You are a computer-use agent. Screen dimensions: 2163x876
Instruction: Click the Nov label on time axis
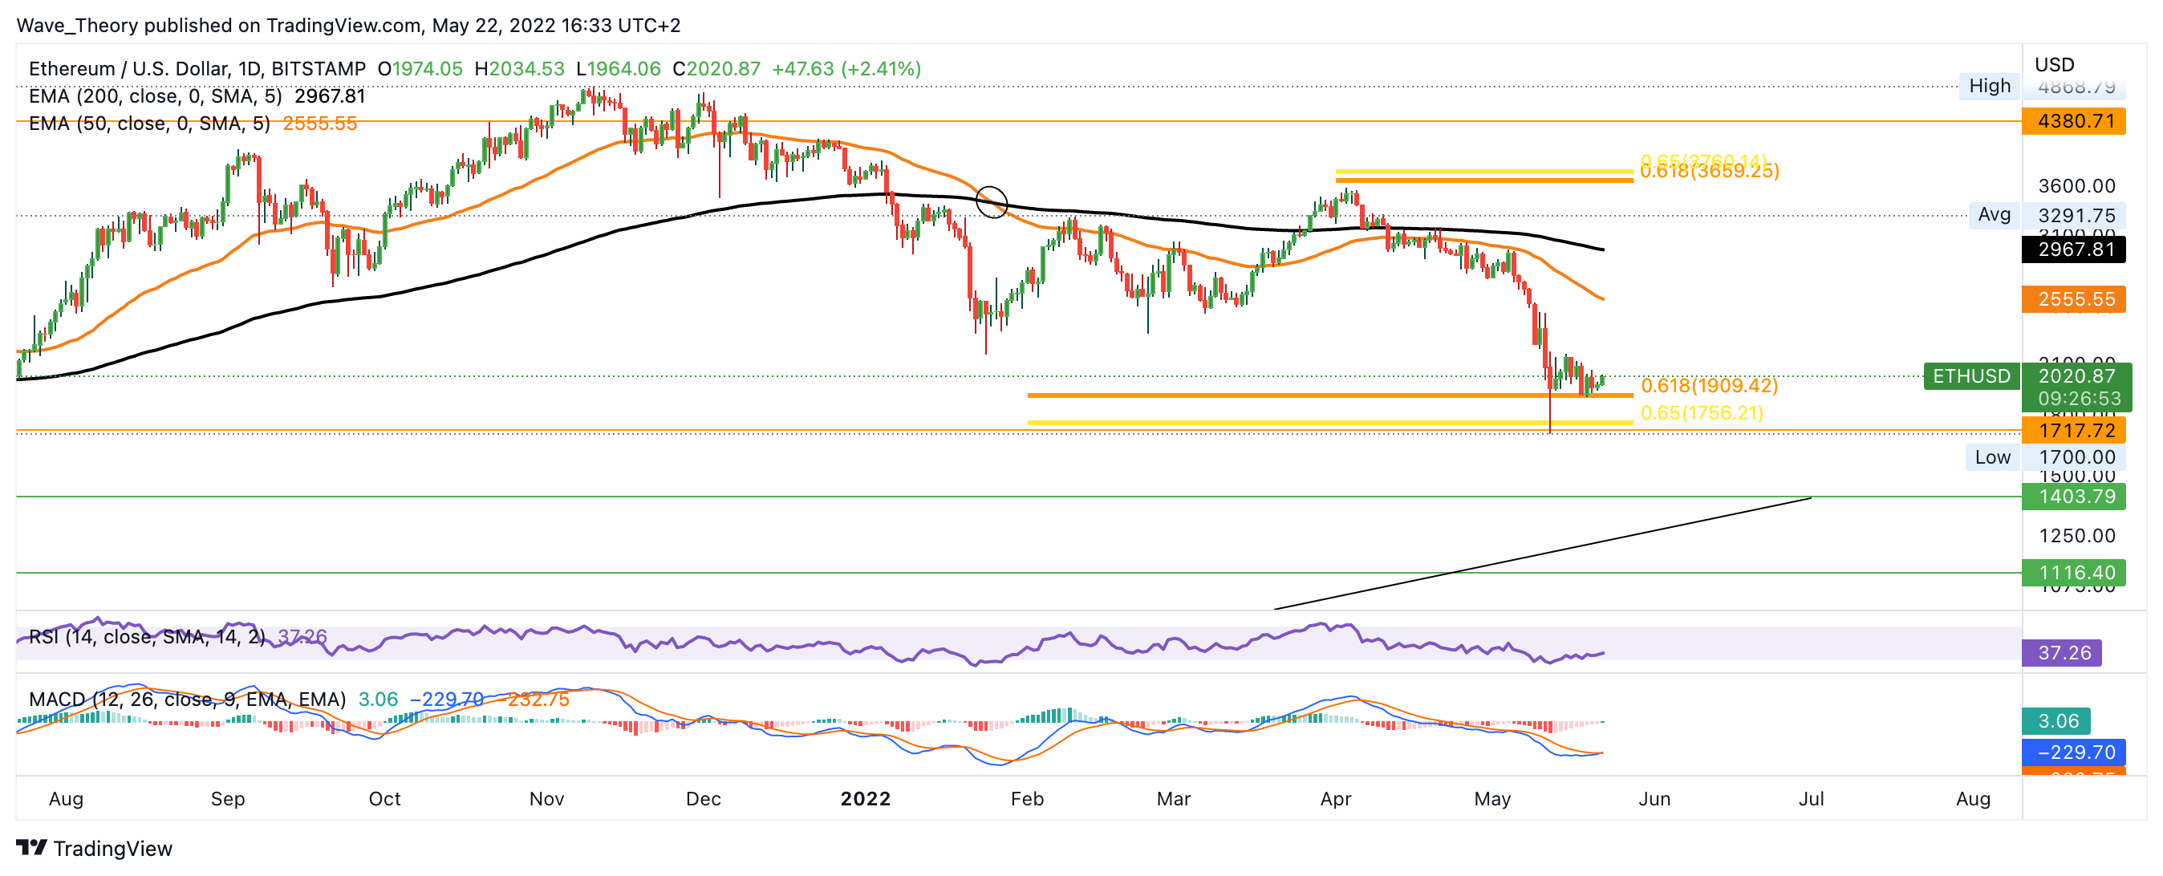coord(546,799)
